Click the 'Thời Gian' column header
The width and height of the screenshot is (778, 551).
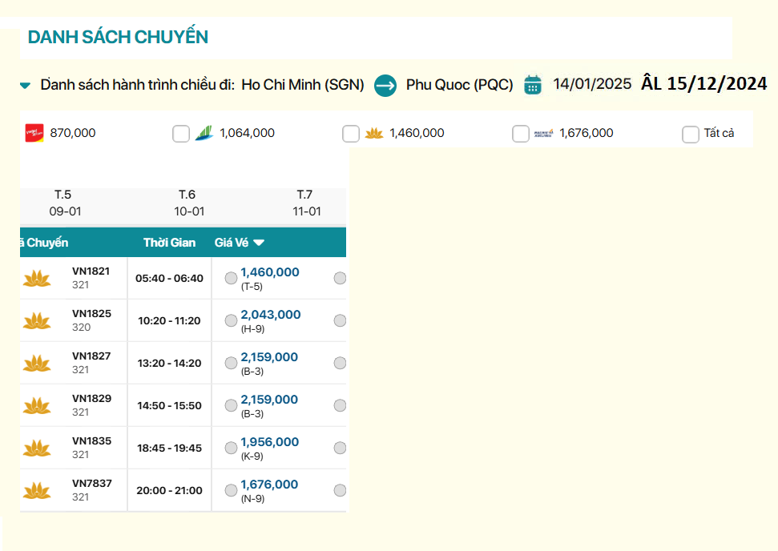[169, 243]
